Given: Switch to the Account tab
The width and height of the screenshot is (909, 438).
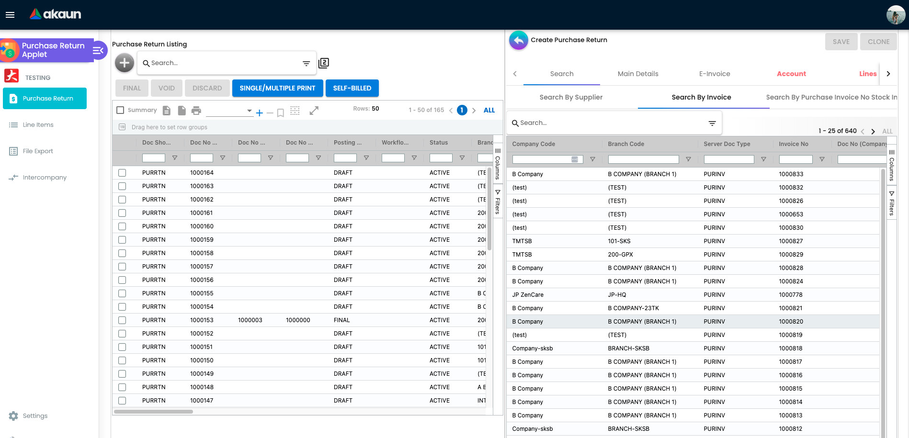Looking at the screenshot, I should point(791,74).
